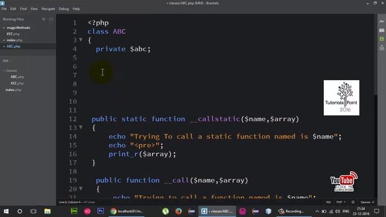This screenshot has width=386, height=217.
Task: Open the View menu
Action: [x=34, y=9]
